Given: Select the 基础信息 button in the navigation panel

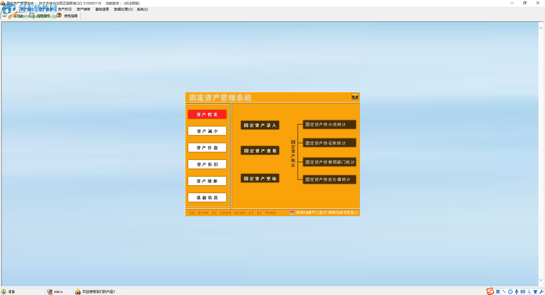Looking at the screenshot, I should pos(207,197).
